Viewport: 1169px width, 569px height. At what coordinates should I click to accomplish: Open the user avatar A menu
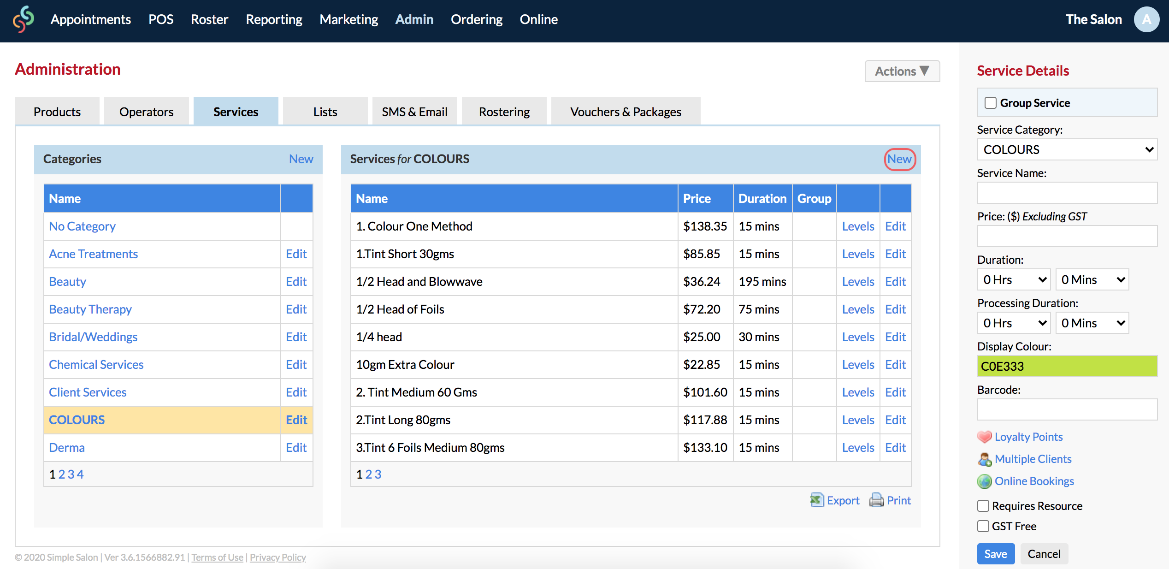pyautogui.click(x=1146, y=19)
